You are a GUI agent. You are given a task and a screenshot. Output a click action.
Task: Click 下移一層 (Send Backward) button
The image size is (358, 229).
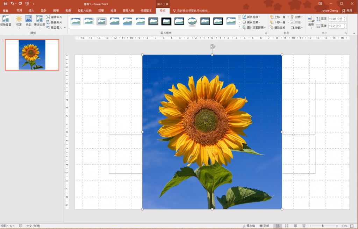point(278,22)
